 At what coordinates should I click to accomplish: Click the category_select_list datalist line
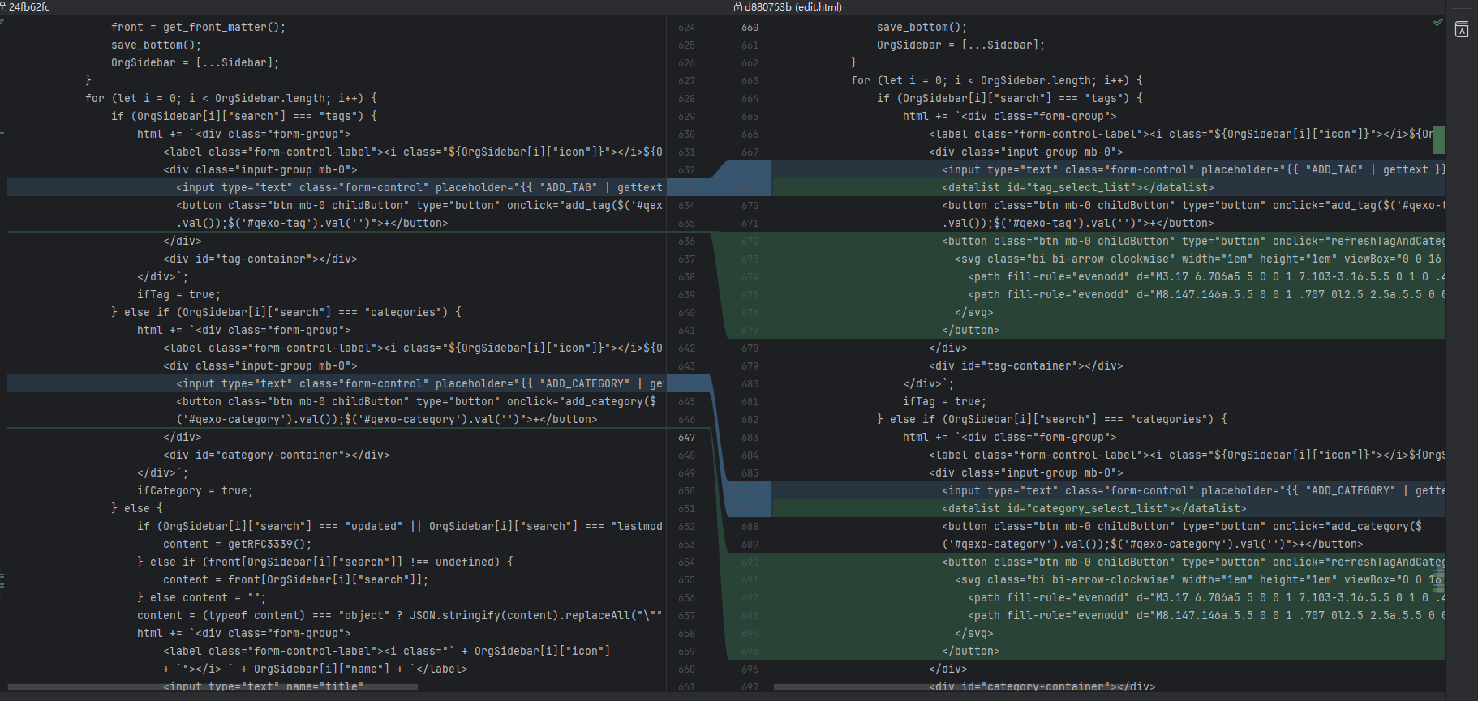pyautogui.click(x=1093, y=509)
